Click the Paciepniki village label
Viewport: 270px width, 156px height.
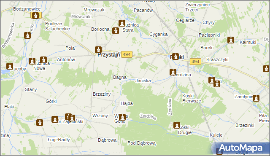point(209,35)
